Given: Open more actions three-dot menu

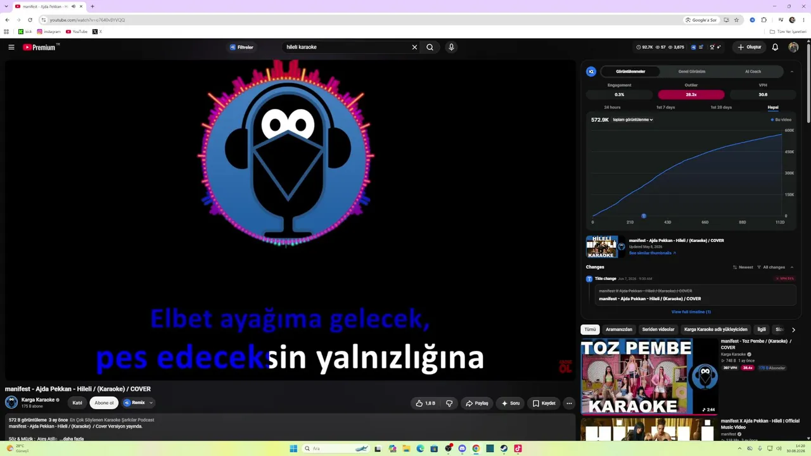Looking at the screenshot, I should (569, 403).
